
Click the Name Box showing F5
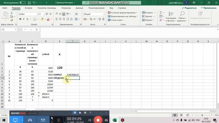click(x=8, y=30)
